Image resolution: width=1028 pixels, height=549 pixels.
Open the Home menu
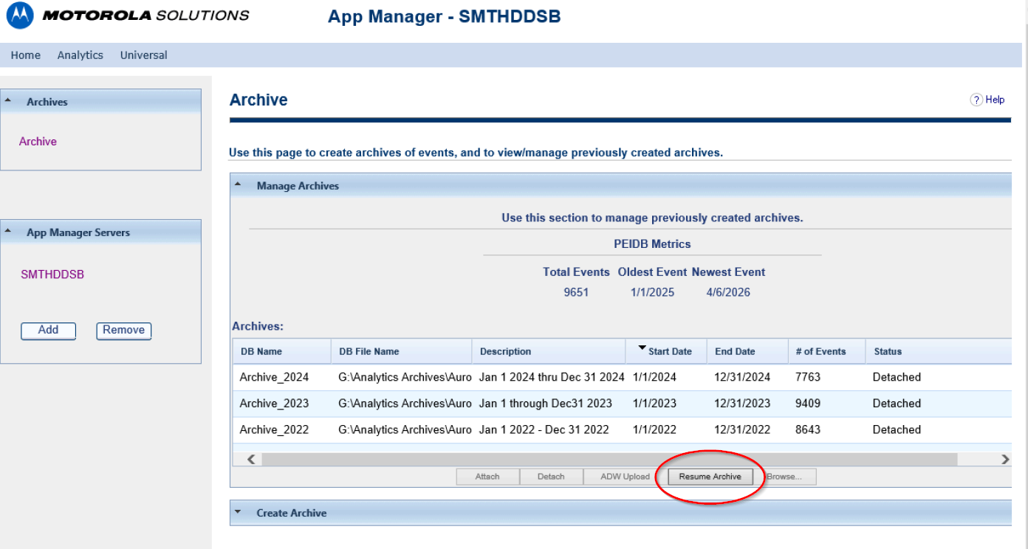(x=26, y=55)
